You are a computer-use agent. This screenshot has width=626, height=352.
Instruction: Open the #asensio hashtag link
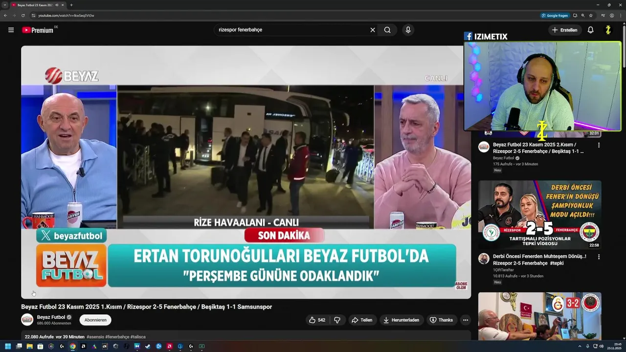pos(95,337)
